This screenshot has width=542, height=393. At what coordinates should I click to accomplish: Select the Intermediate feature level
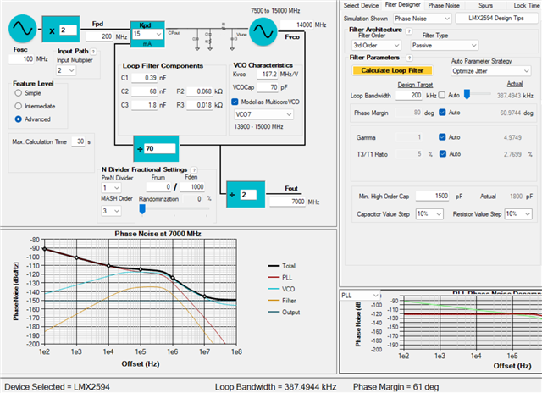coord(19,106)
